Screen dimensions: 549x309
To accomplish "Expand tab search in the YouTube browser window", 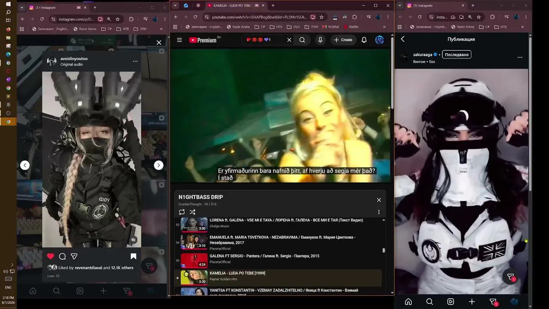I will (175, 6).
